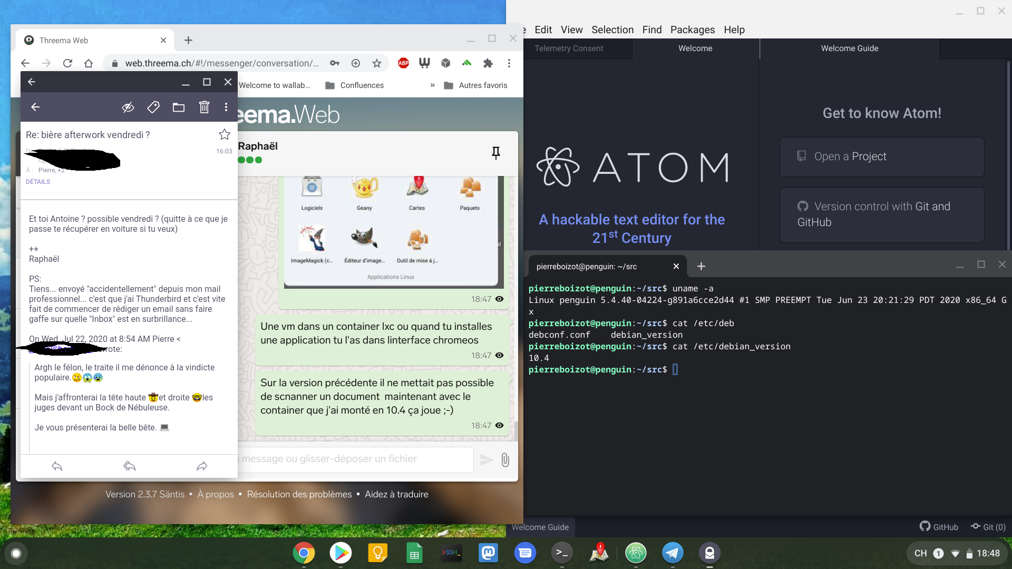1012x569 pixels.
Task: Open email toolbar three-dot overflow menu
Action: (226, 107)
